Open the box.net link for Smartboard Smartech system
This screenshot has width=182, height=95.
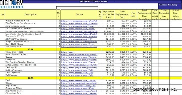79,31
